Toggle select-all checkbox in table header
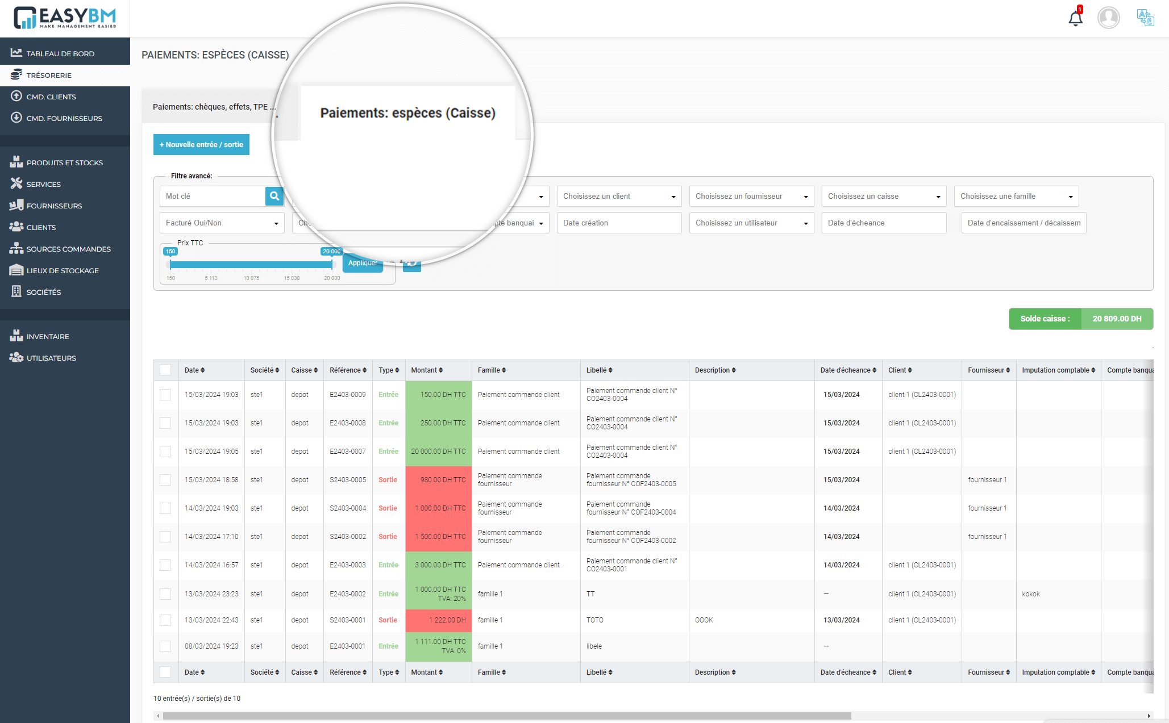Viewport: 1169px width, 723px height. pos(165,370)
